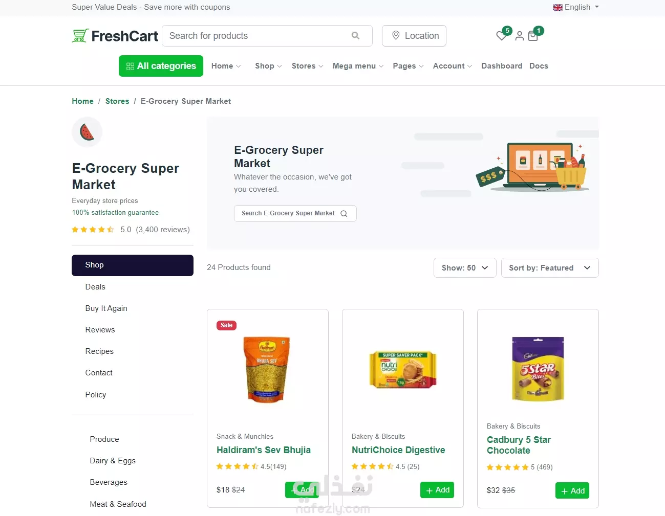Image resolution: width=665 pixels, height=516 pixels.
Task: Open the shopping cart bag icon
Action: click(533, 36)
